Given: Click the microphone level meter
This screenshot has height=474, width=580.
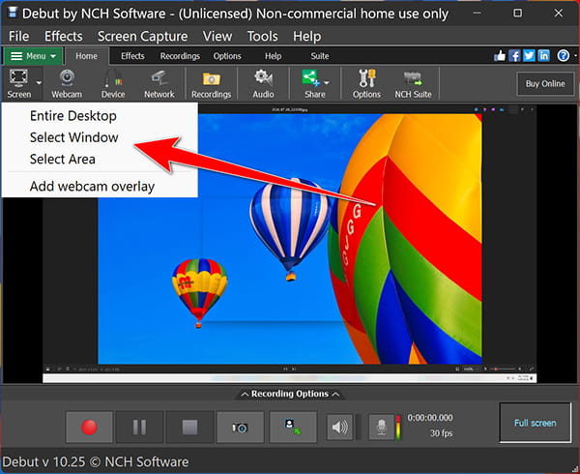Looking at the screenshot, I should [x=398, y=428].
